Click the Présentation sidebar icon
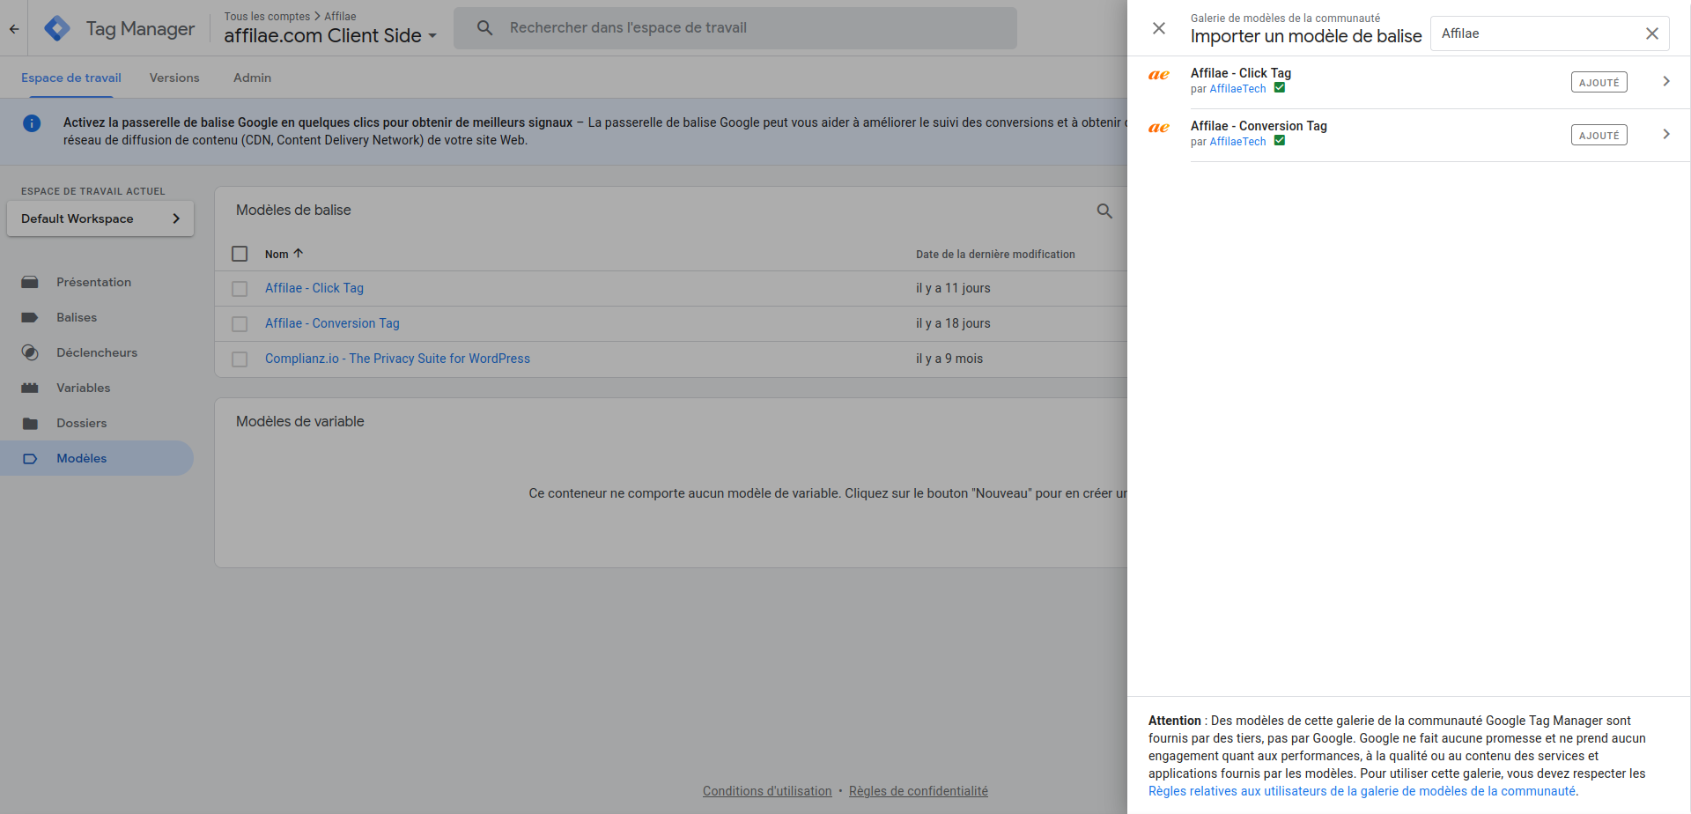The height and width of the screenshot is (814, 1691). [30, 282]
